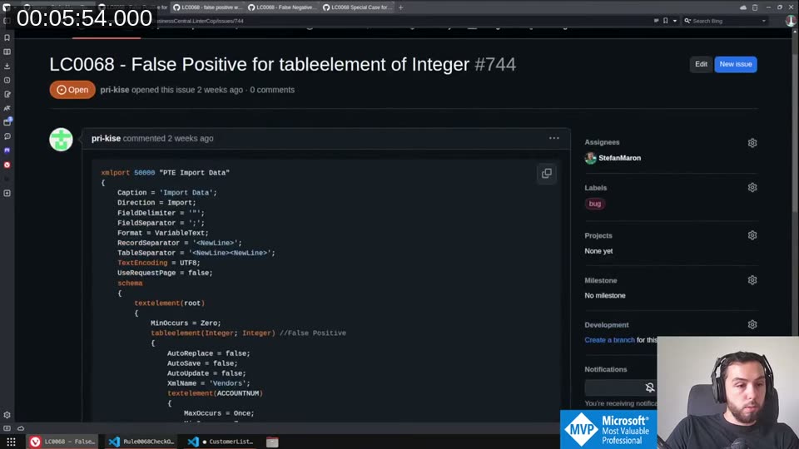The image size is (799, 449).
Task: Bookmark this page from address bar
Action: coord(666,21)
